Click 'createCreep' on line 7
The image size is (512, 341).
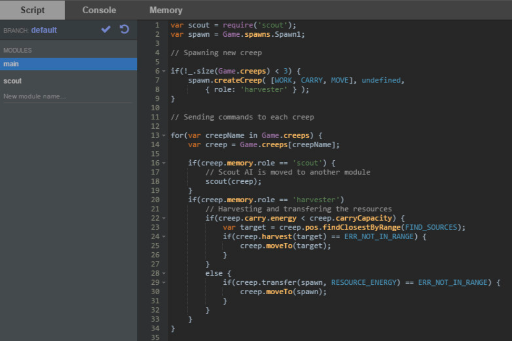tap(238, 80)
